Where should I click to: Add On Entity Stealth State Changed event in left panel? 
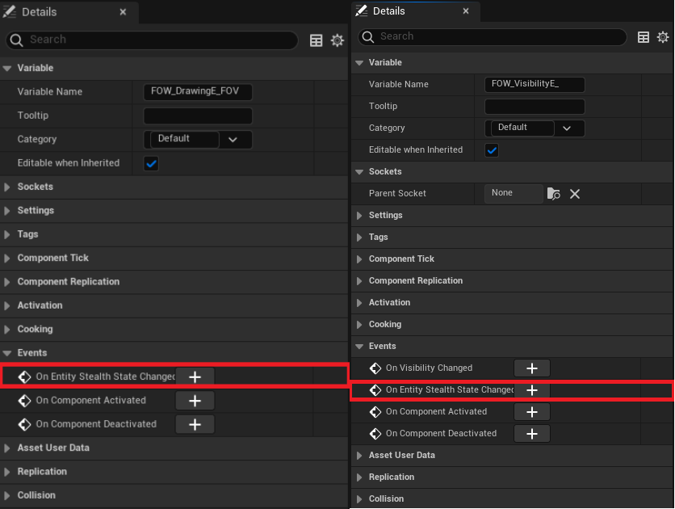[x=195, y=376]
